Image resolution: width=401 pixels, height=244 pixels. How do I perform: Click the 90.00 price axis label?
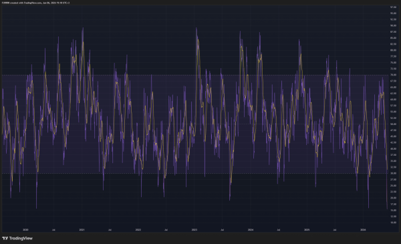[393, 25]
